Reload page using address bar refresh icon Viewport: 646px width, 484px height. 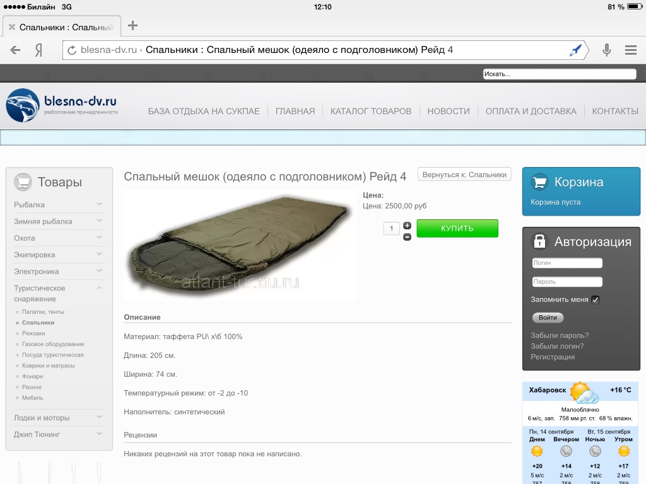point(72,50)
